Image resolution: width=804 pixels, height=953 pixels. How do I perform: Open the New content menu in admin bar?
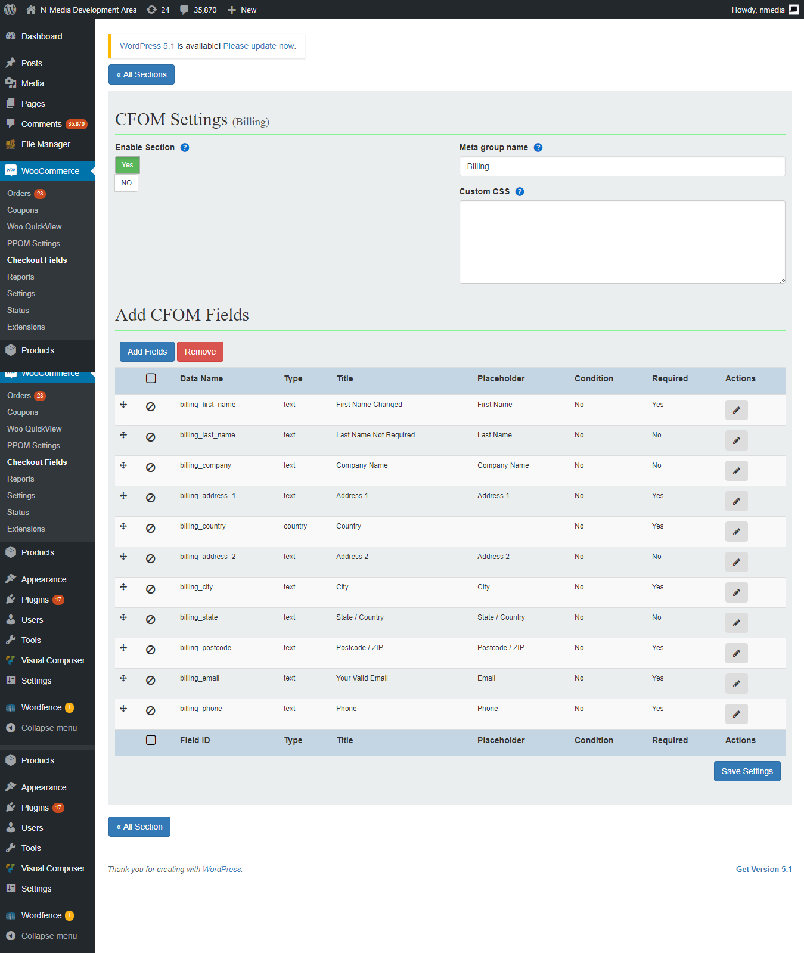click(242, 10)
